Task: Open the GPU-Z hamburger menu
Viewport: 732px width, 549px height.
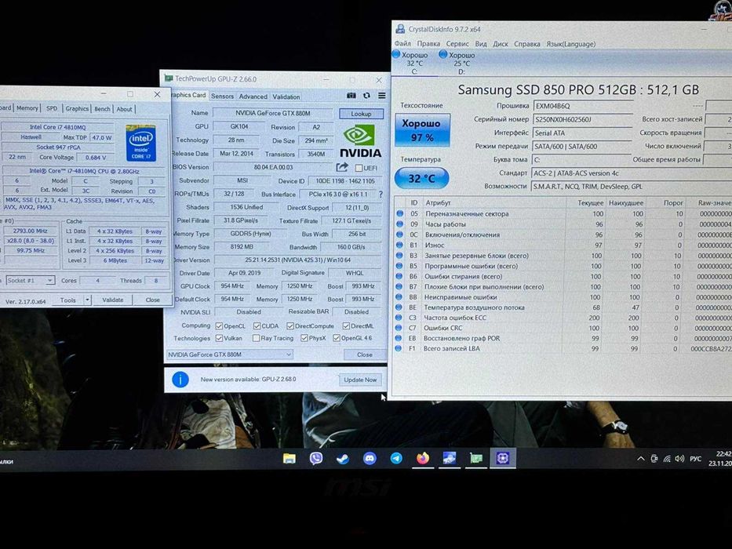Action: (382, 95)
